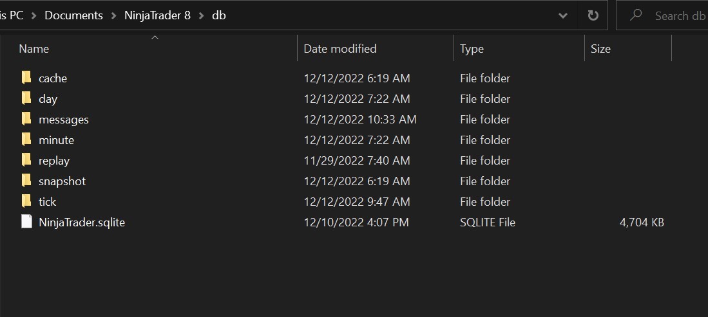Click the tick folder icon
The width and height of the screenshot is (708, 317).
click(26, 202)
